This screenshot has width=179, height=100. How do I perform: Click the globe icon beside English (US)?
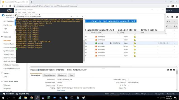pos(17,94)
